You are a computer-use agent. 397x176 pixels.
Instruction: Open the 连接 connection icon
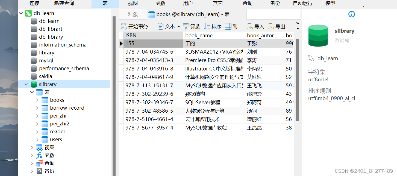point(34,4)
